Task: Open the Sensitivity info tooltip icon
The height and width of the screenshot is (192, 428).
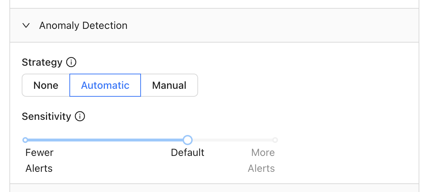Action: coord(80,117)
